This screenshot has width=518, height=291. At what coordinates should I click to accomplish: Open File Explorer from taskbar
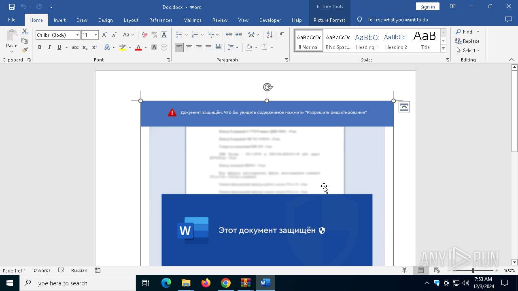point(186,283)
